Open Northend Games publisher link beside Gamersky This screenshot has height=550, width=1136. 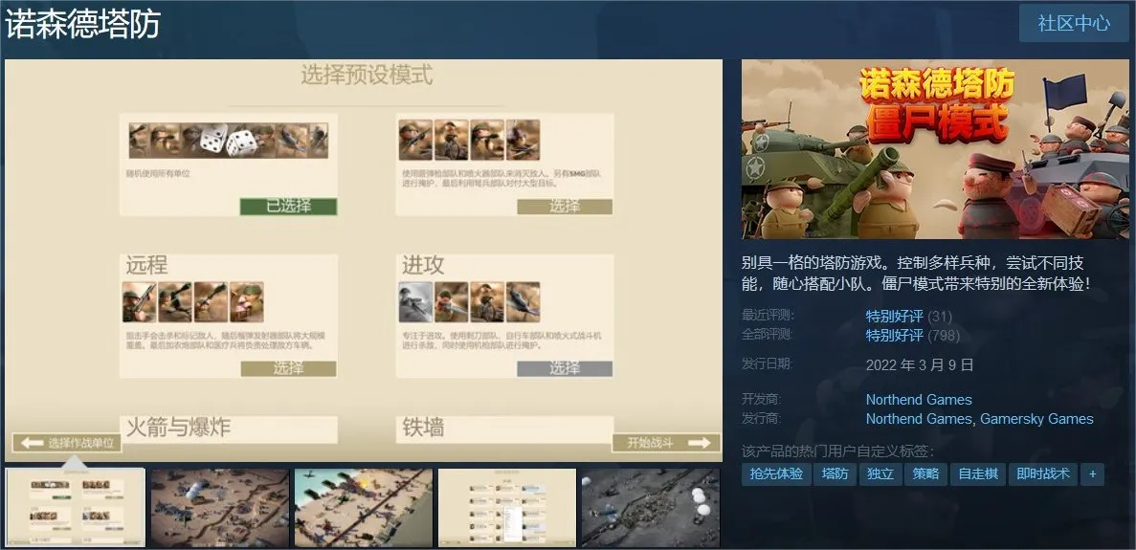point(919,418)
